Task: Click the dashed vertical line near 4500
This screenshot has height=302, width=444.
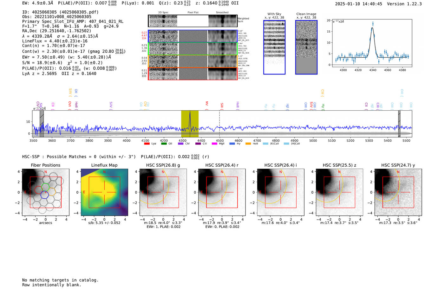Action: 219,124
